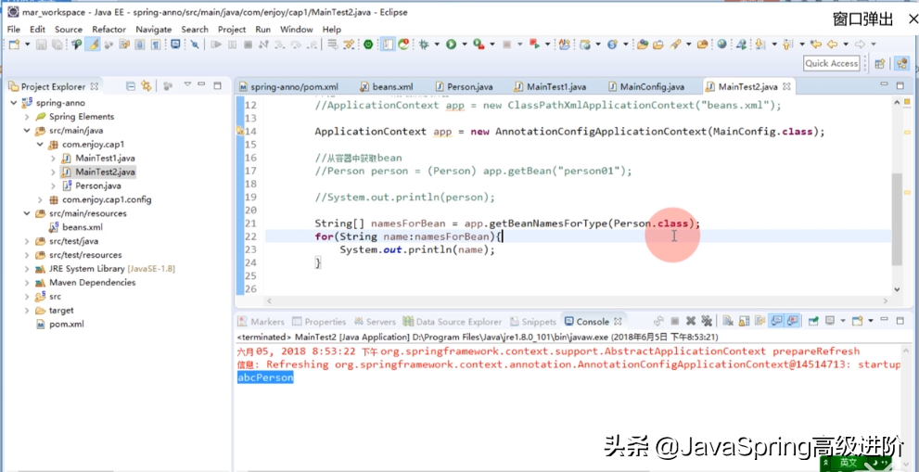
Task: Open the Refactor menu
Action: (x=108, y=30)
